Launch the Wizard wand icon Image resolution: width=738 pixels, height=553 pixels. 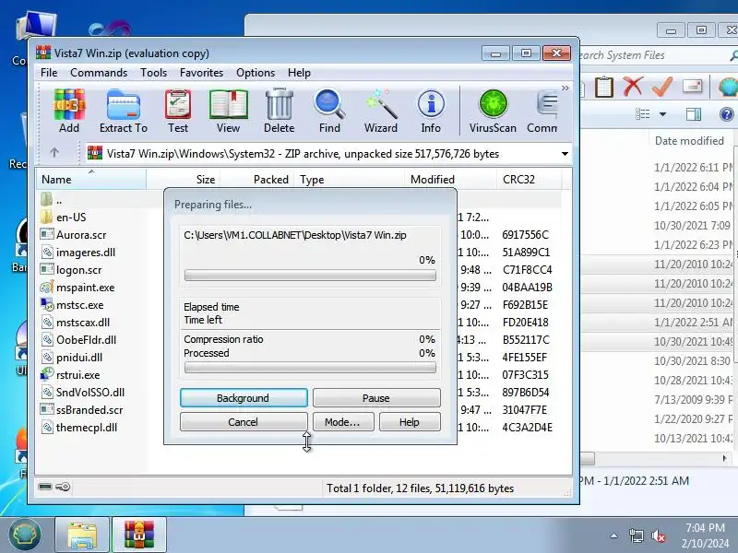tap(381, 111)
